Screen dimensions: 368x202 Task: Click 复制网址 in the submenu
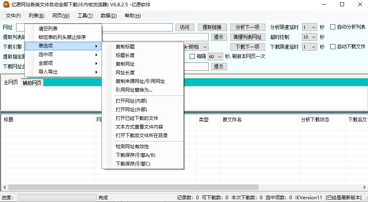143,64
